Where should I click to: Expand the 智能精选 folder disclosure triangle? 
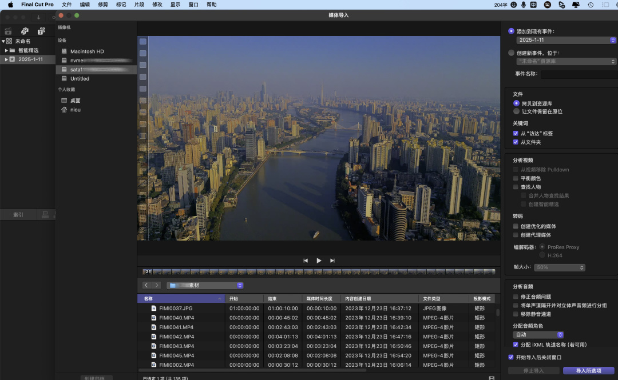[6, 50]
